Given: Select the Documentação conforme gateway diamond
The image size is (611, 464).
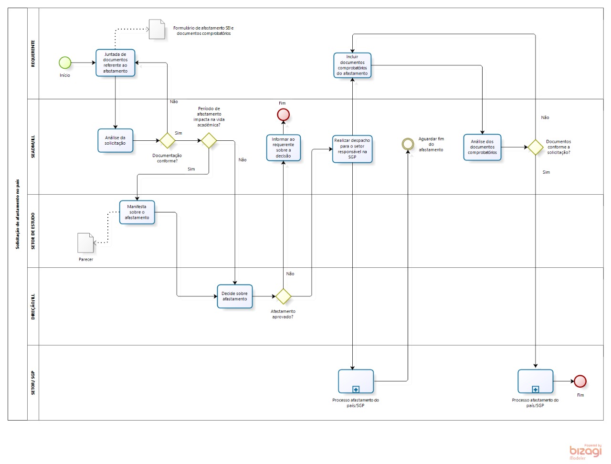Looking at the screenshot, I should point(167,140).
